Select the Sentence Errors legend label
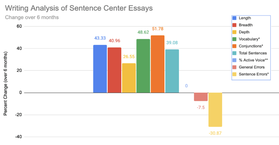 (x=254, y=74)
